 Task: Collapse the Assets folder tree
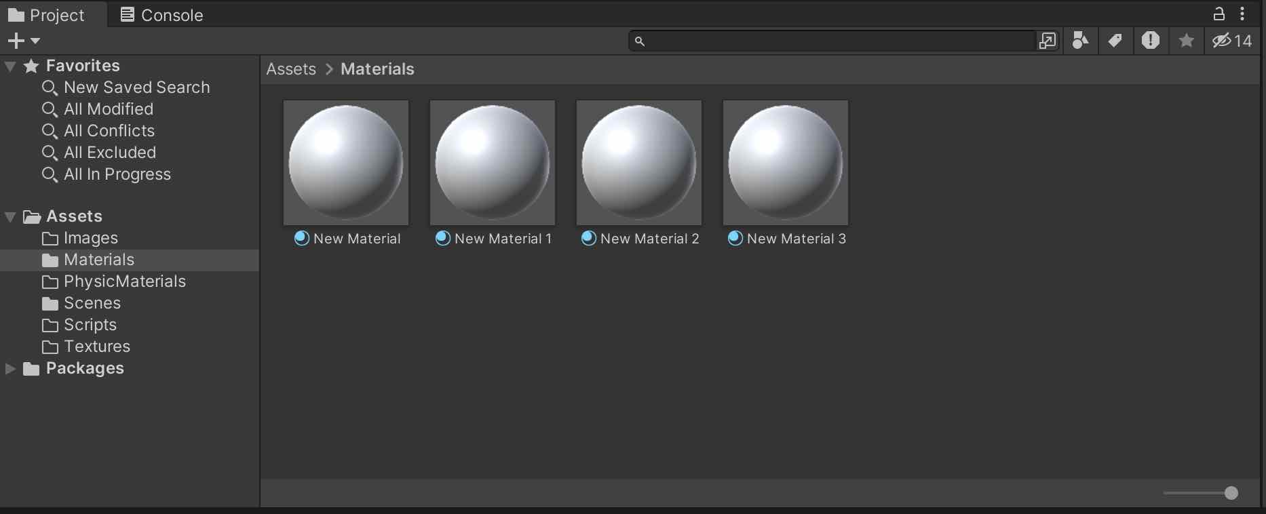point(10,217)
